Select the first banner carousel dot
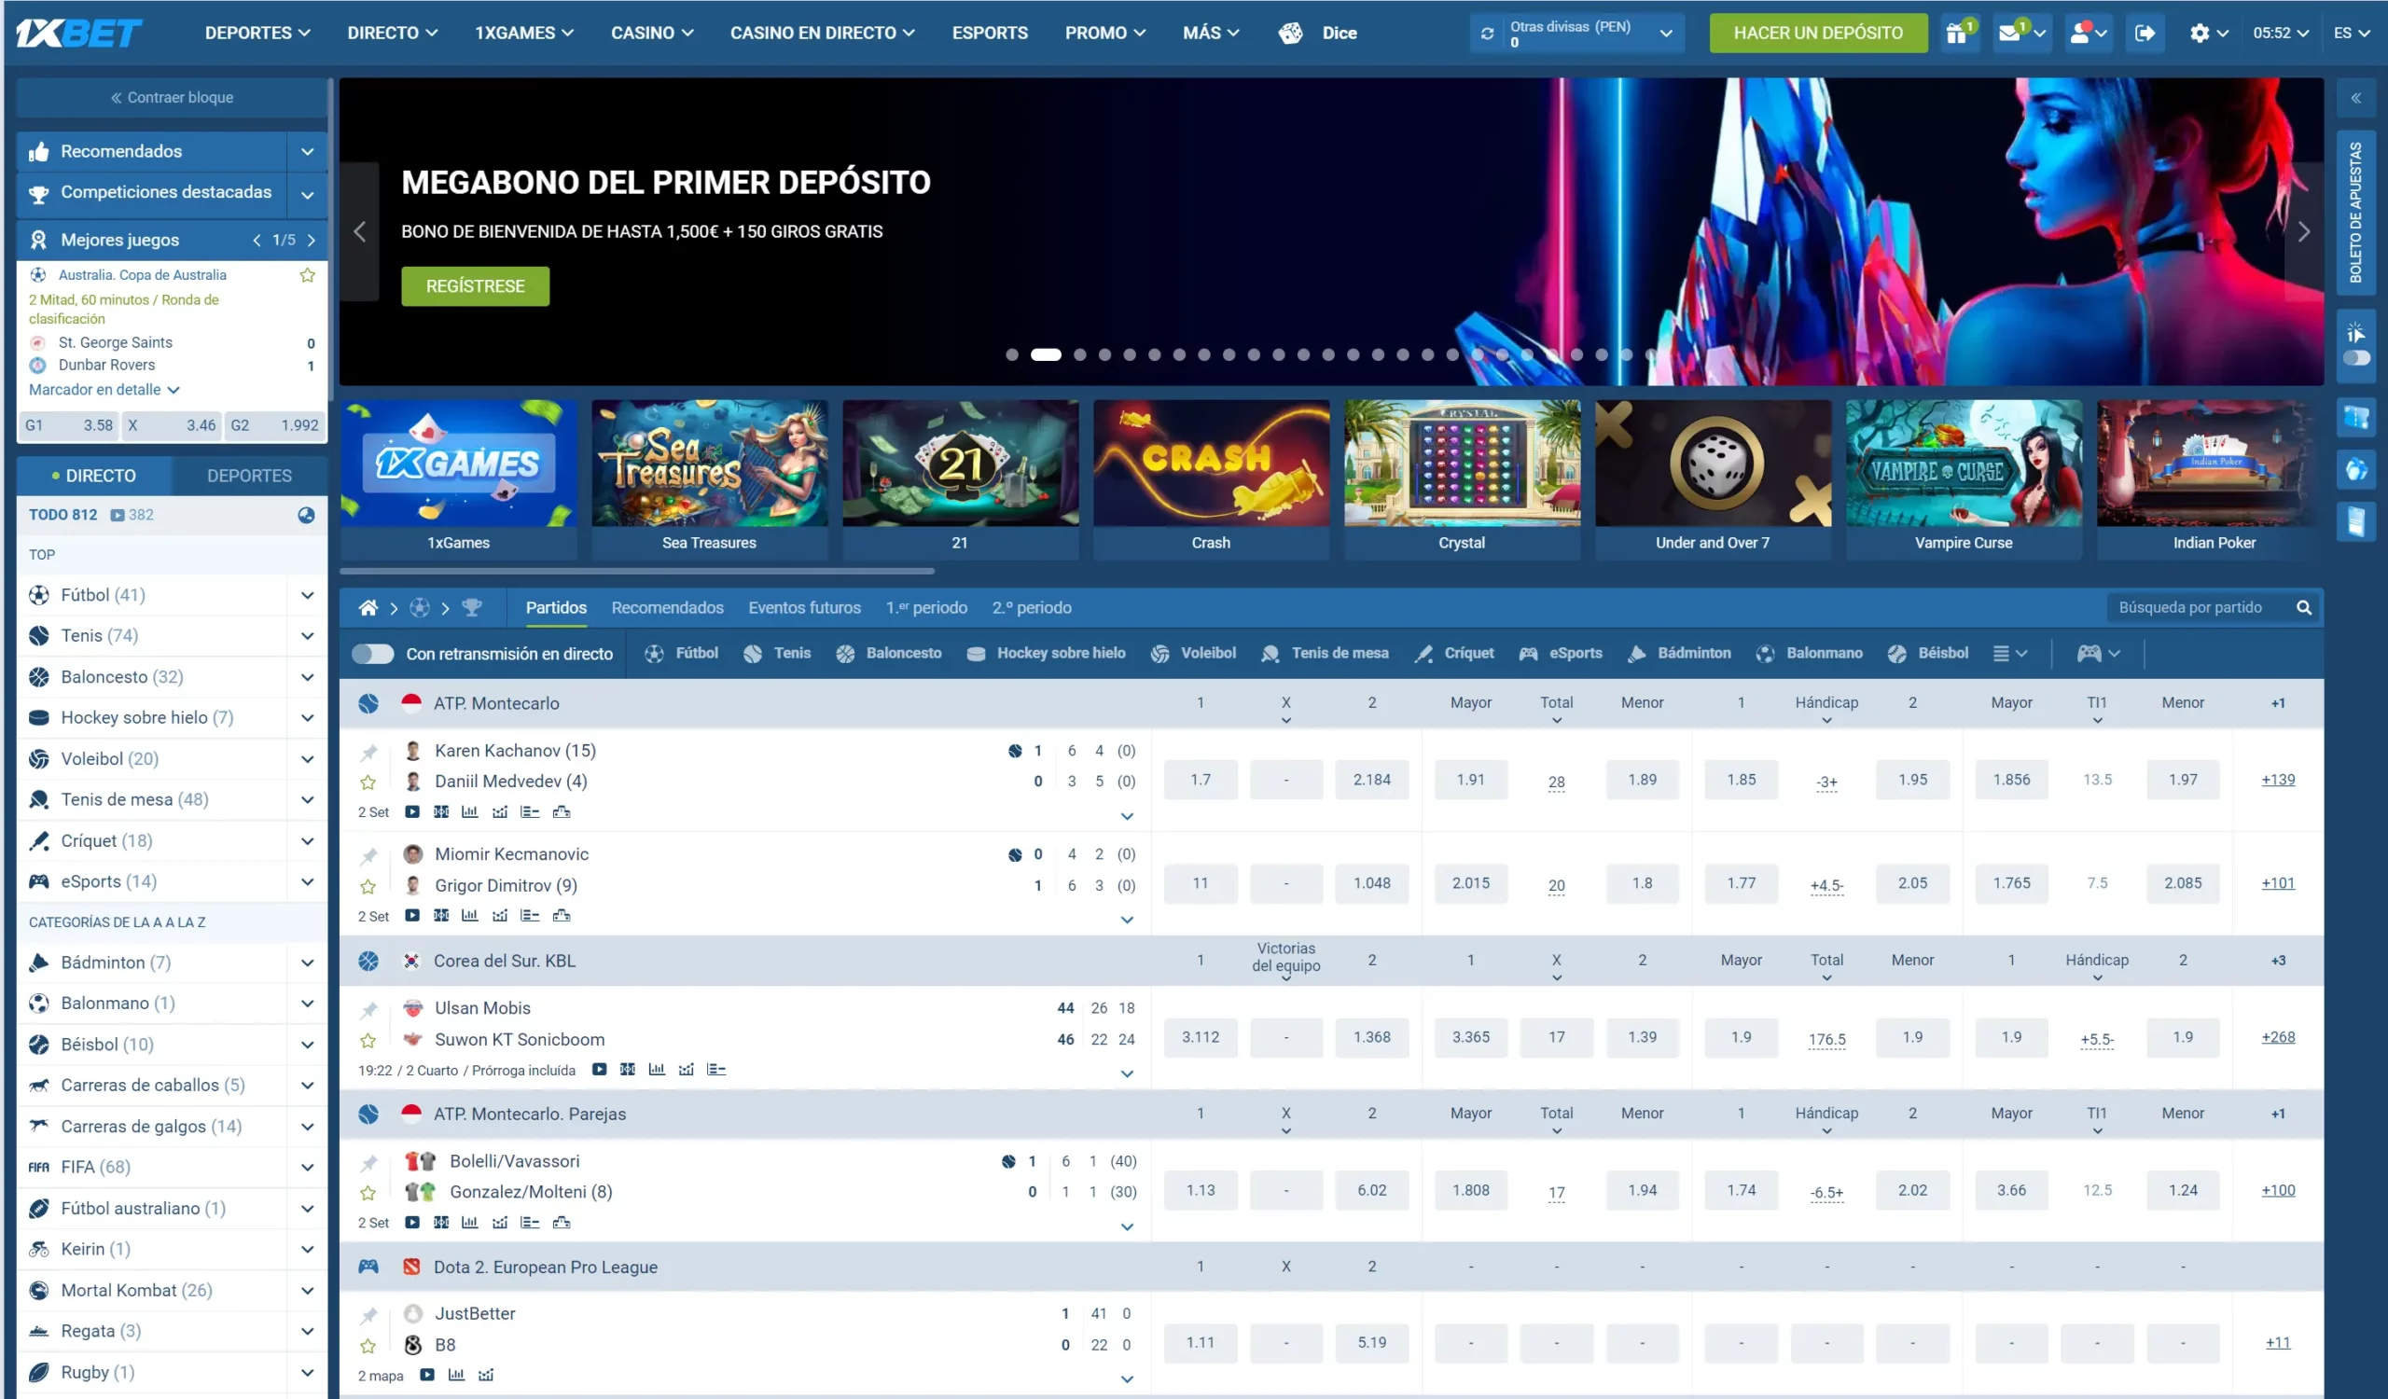The image size is (2388, 1399). pyautogui.click(x=1011, y=355)
